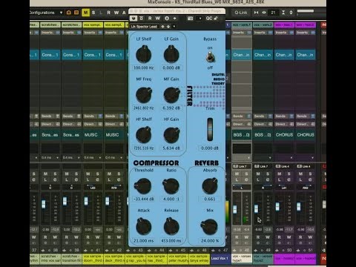Load previous preset with the up arrow beside Lin Spector Lead
Image resolution: width=356 pixels, height=267 pixels.
pyautogui.click(x=162, y=27)
